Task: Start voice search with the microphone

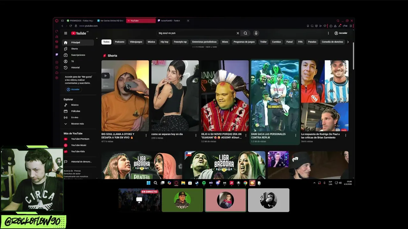Action: click(x=256, y=33)
